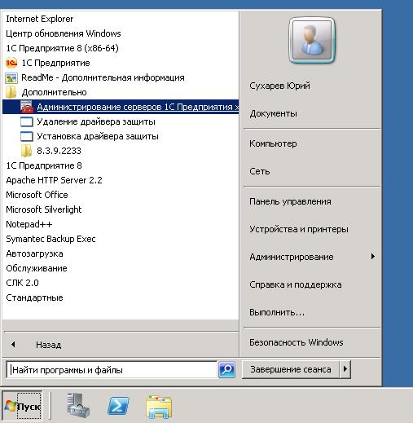Expand Microsoft Office folder

pyautogui.click(x=37, y=195)
